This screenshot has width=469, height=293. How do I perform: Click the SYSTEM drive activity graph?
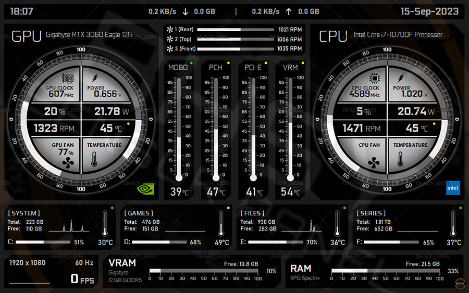[x=69, y=226]
